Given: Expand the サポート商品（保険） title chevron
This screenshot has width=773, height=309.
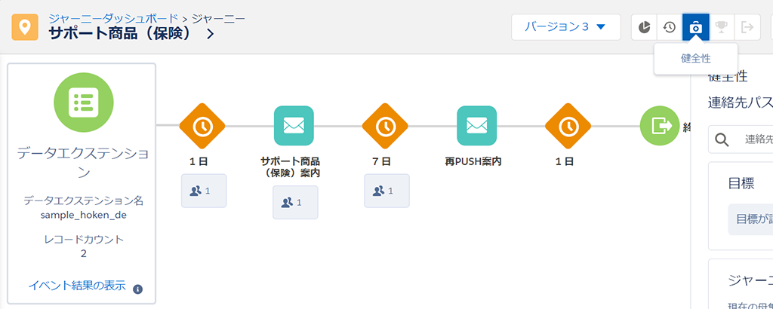Looking at the screenshot, I should (210, 34).
